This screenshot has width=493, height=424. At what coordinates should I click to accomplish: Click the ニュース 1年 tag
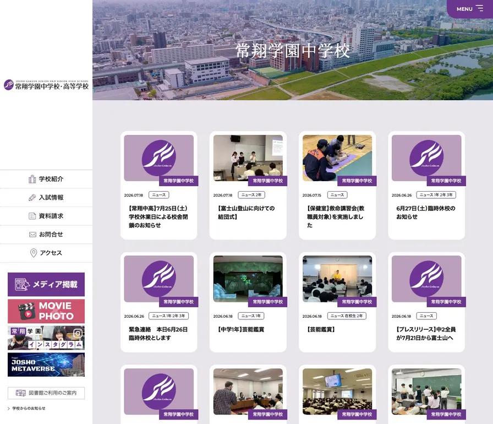(x=251, y=316)
